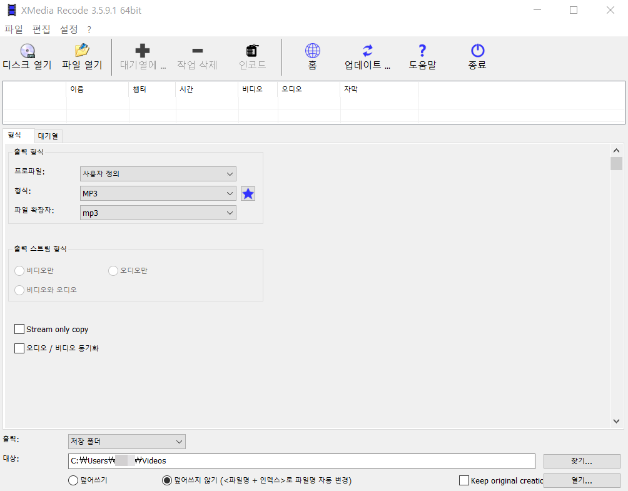
Task: Click the XMedia Recode title bar app icon
Action: tap(12, 10)
